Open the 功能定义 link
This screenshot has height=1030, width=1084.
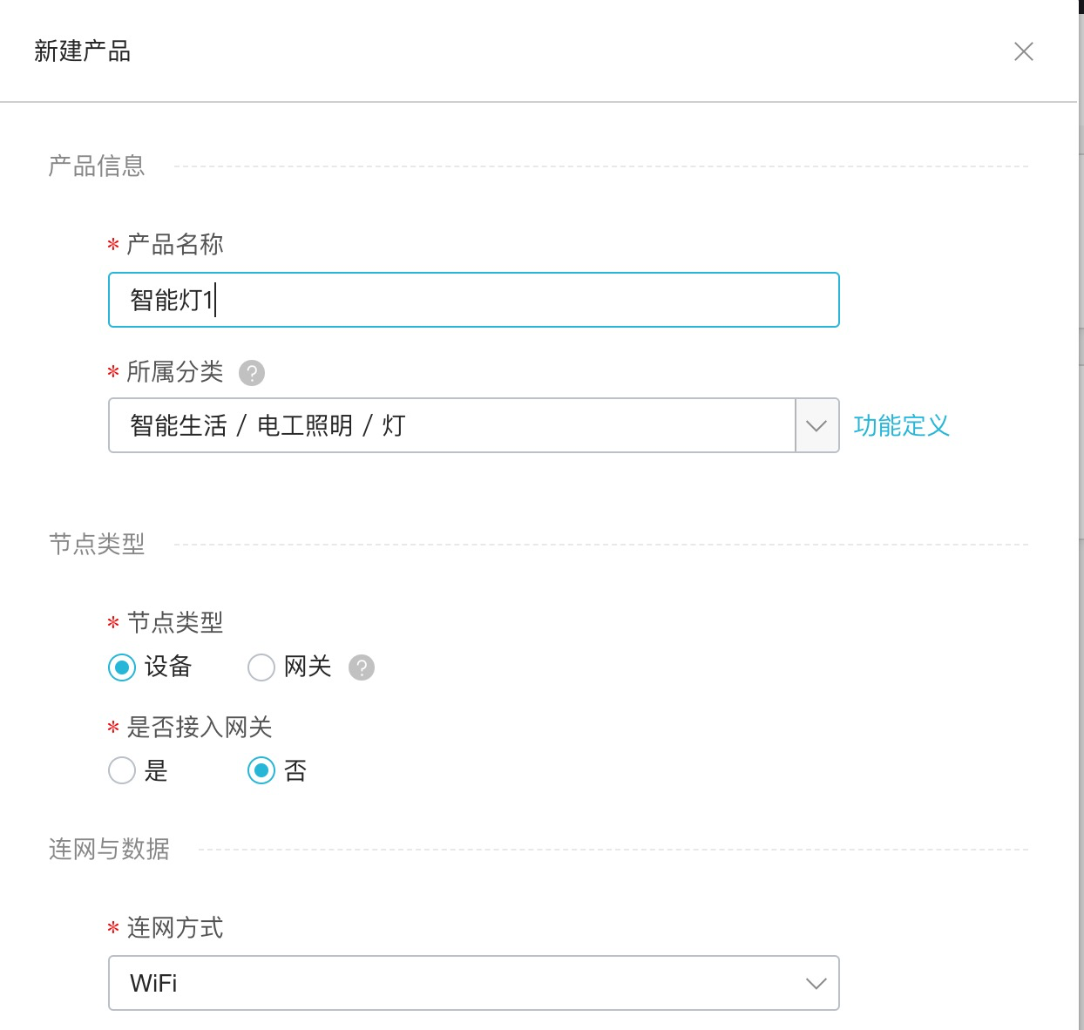[x=901, y=426]
